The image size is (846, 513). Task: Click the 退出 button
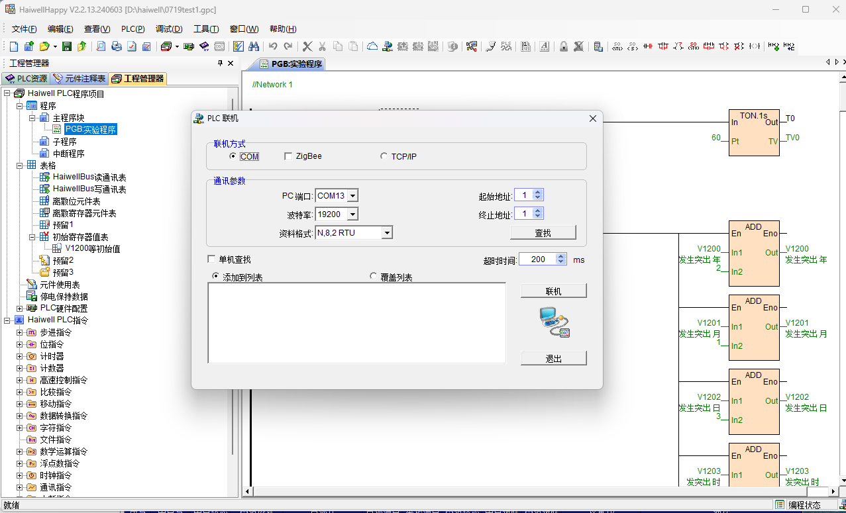click(554, 359)
